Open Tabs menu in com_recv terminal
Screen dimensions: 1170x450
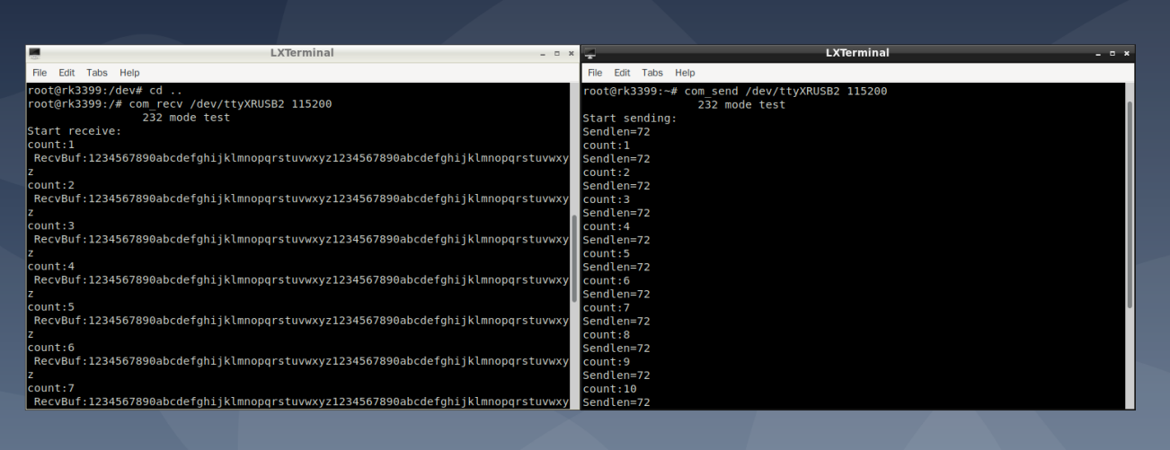(x=97, y=72)
